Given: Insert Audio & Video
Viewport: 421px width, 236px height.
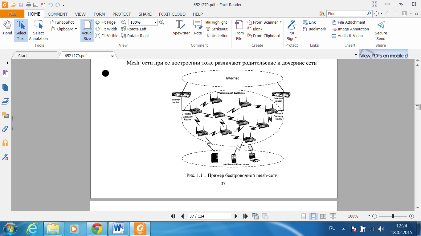Looking at the screenshot, I should tap(347, 36).
